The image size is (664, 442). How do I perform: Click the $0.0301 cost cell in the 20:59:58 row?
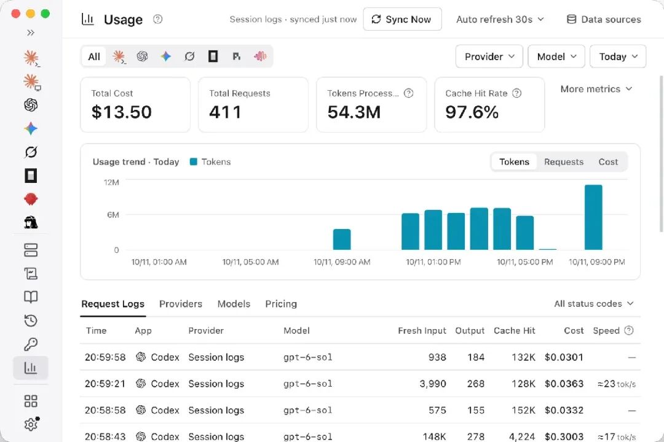pyautogui.click(x=564, y=357)
